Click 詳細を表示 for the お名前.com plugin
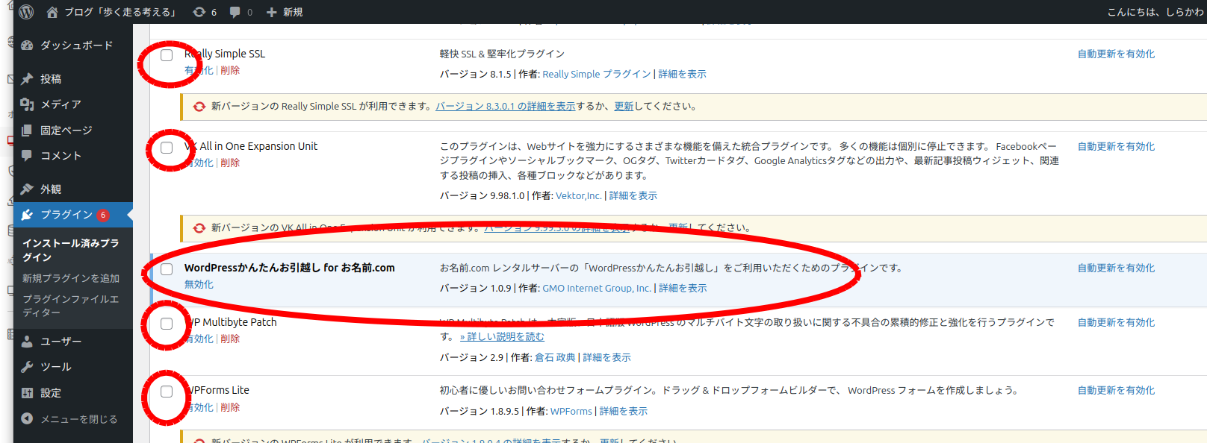1207x443 pixels. click(x=683, y=288)
